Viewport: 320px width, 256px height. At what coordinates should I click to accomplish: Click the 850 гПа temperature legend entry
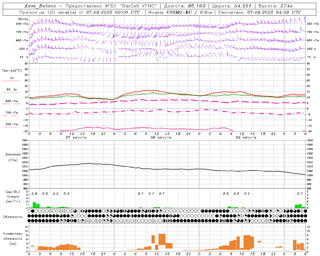[x=12, y=101]
